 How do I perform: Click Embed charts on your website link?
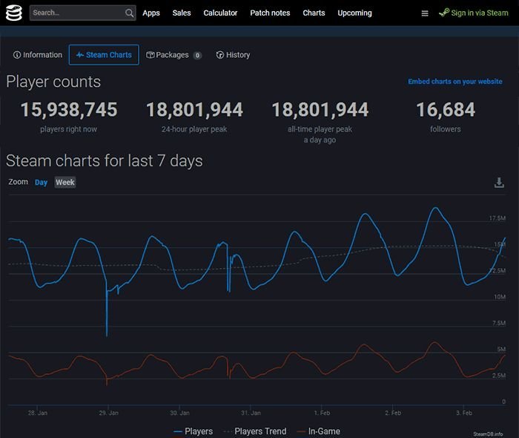pos(454,82)
